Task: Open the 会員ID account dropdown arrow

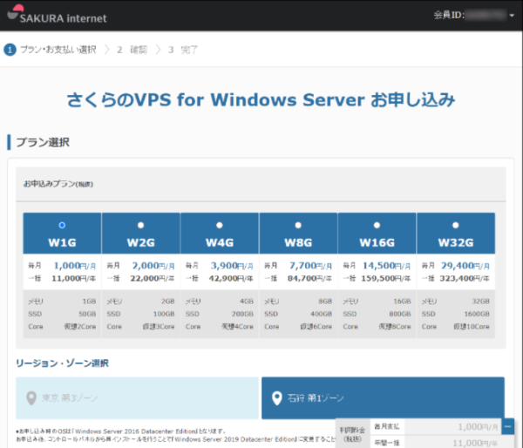Action: (x=512, y=16)
